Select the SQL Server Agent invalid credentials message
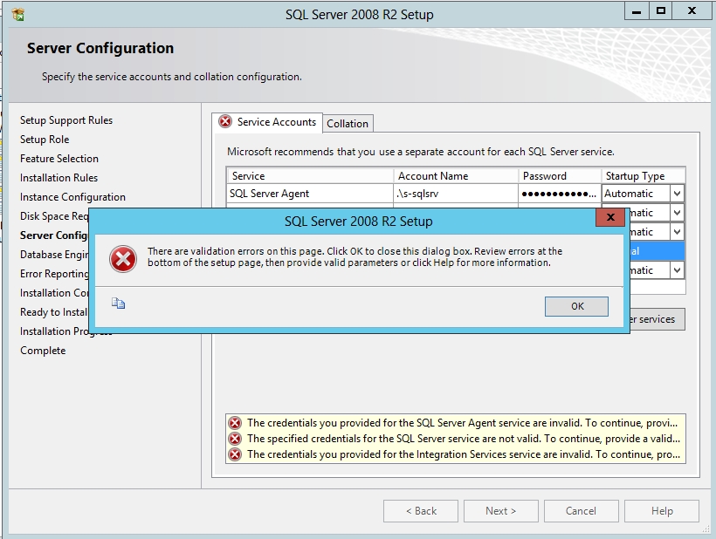Image resolution: width=716 pixels, height=539 pixels. click(462, 423)
